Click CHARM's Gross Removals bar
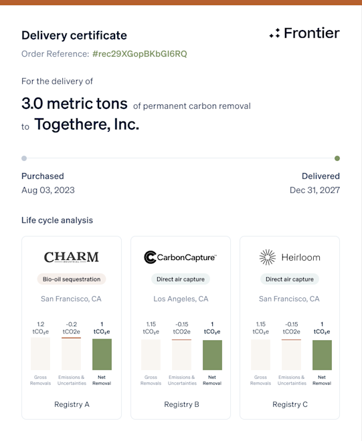 tap(40, 354)
